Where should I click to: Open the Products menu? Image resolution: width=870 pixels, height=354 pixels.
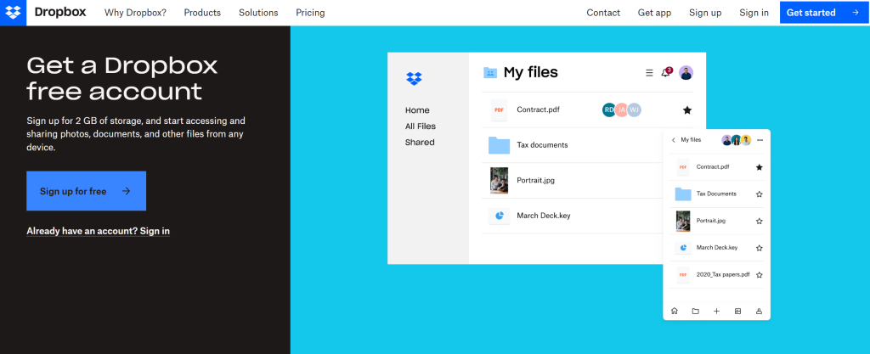[202, 13]
